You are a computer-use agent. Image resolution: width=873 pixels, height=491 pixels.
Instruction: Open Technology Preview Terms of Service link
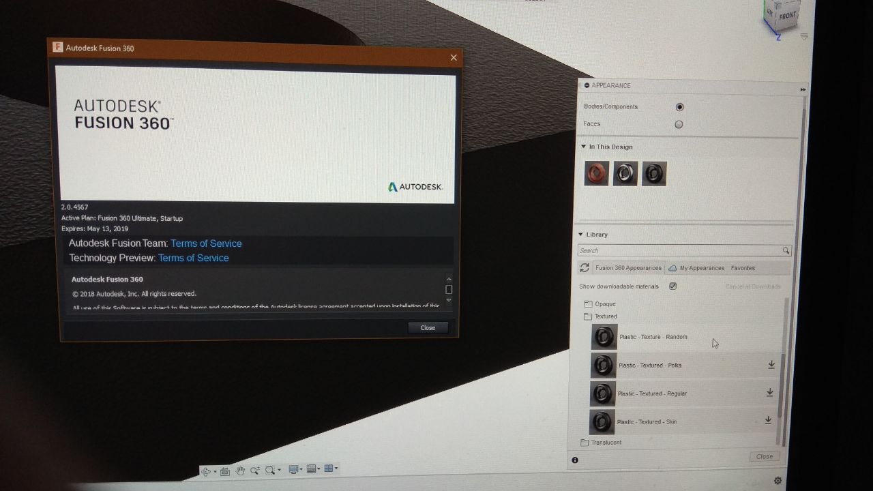click(194, 258)
